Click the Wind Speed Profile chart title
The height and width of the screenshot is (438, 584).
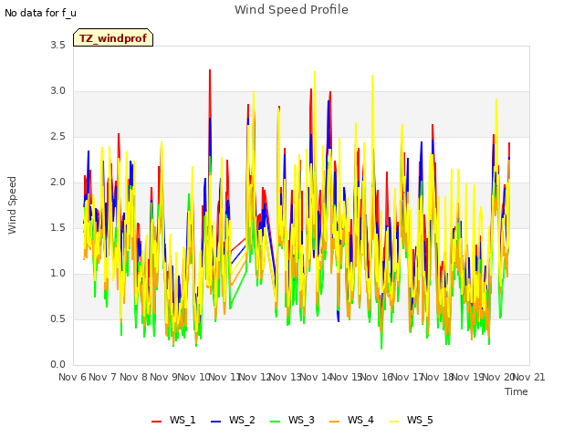291,10
